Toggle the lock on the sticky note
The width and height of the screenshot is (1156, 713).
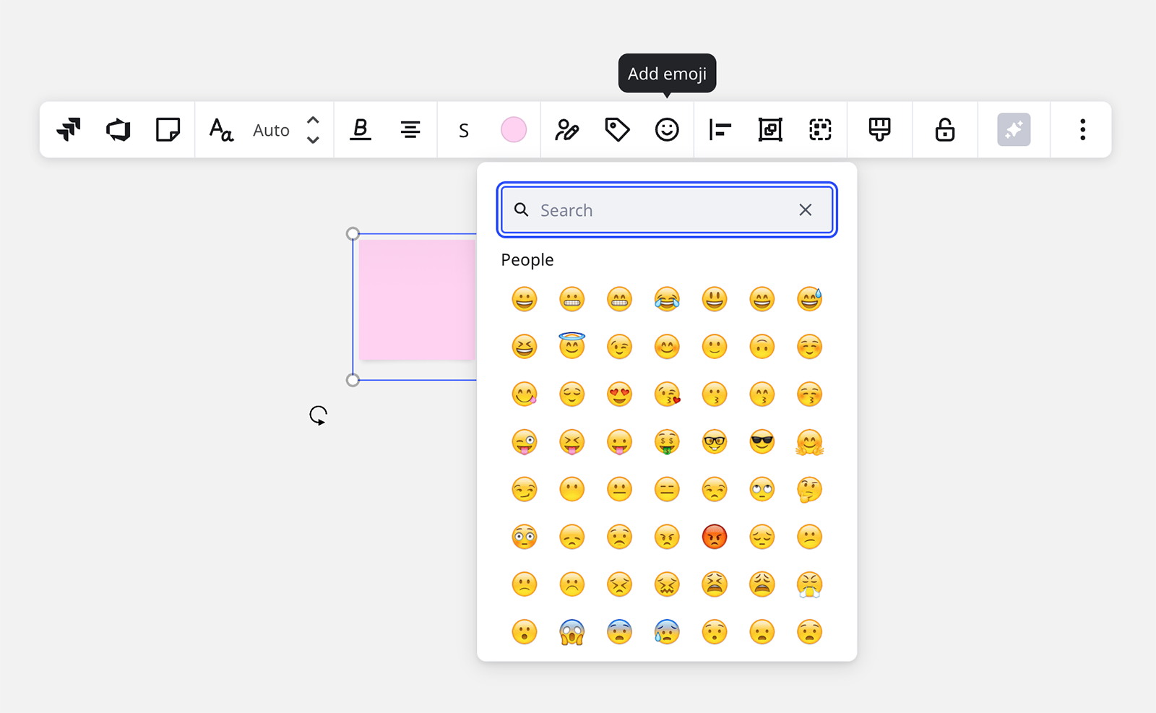[944, 130]
